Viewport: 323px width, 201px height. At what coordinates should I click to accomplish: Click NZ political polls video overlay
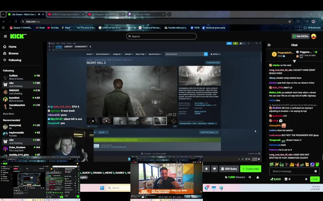166,178
